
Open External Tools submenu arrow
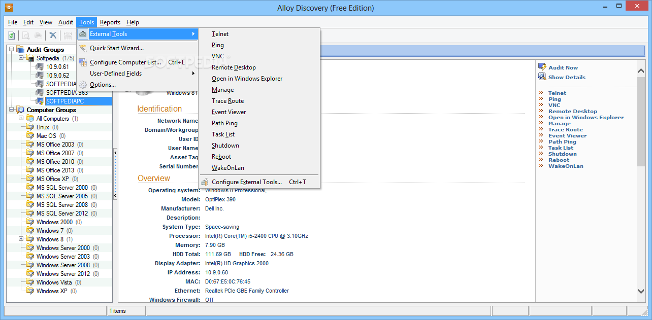(x=193, y=34)
